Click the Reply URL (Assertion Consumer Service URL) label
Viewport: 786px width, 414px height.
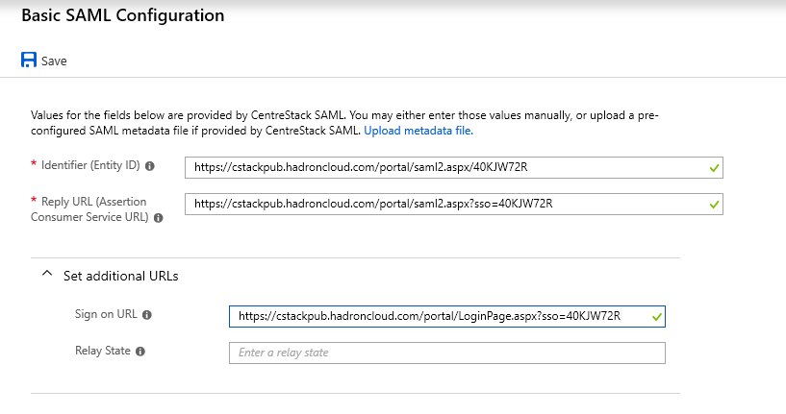click(89, 209)
